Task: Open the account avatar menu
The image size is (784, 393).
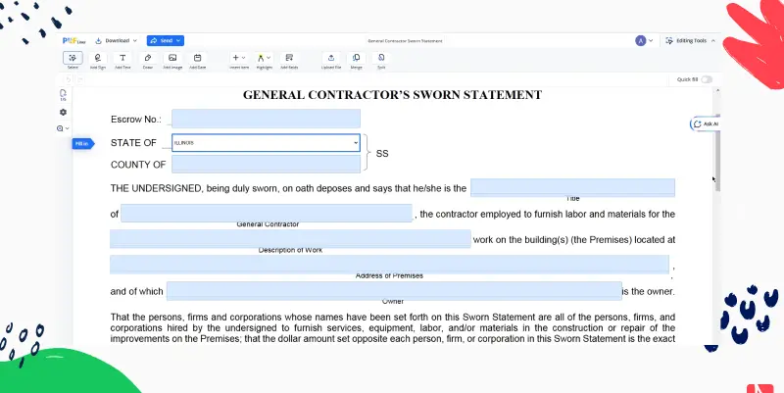Action: 644,40
